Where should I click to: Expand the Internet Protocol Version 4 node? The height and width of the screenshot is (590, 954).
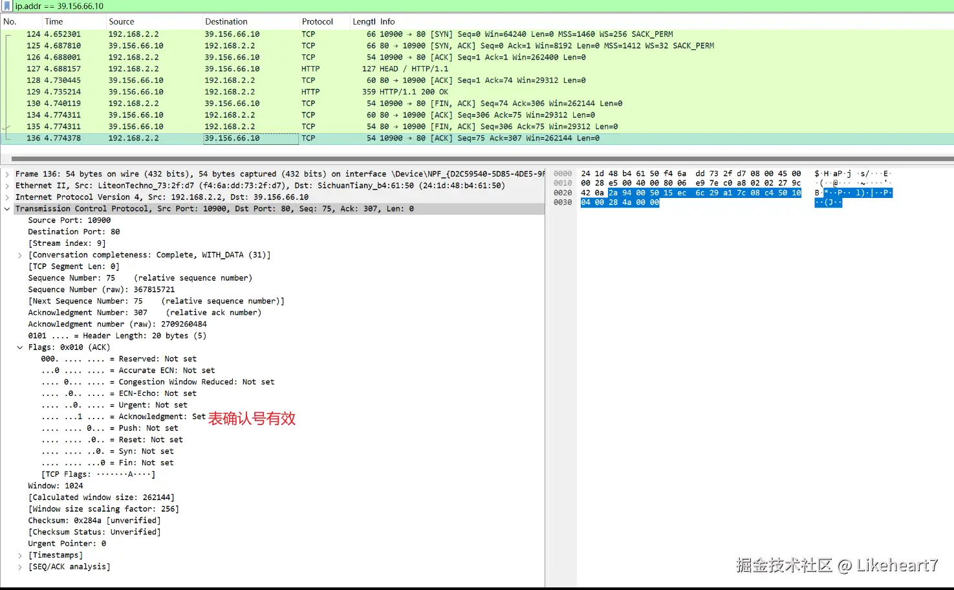[x=7, y=197]
